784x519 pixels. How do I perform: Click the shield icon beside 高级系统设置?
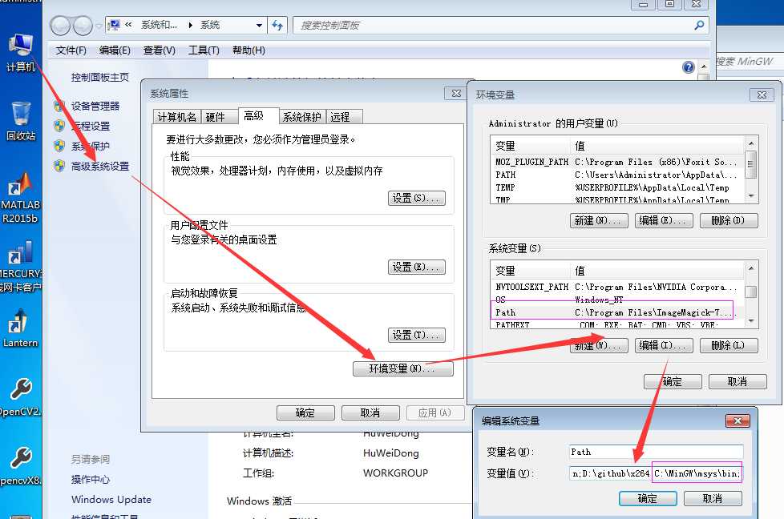(59, 166)
